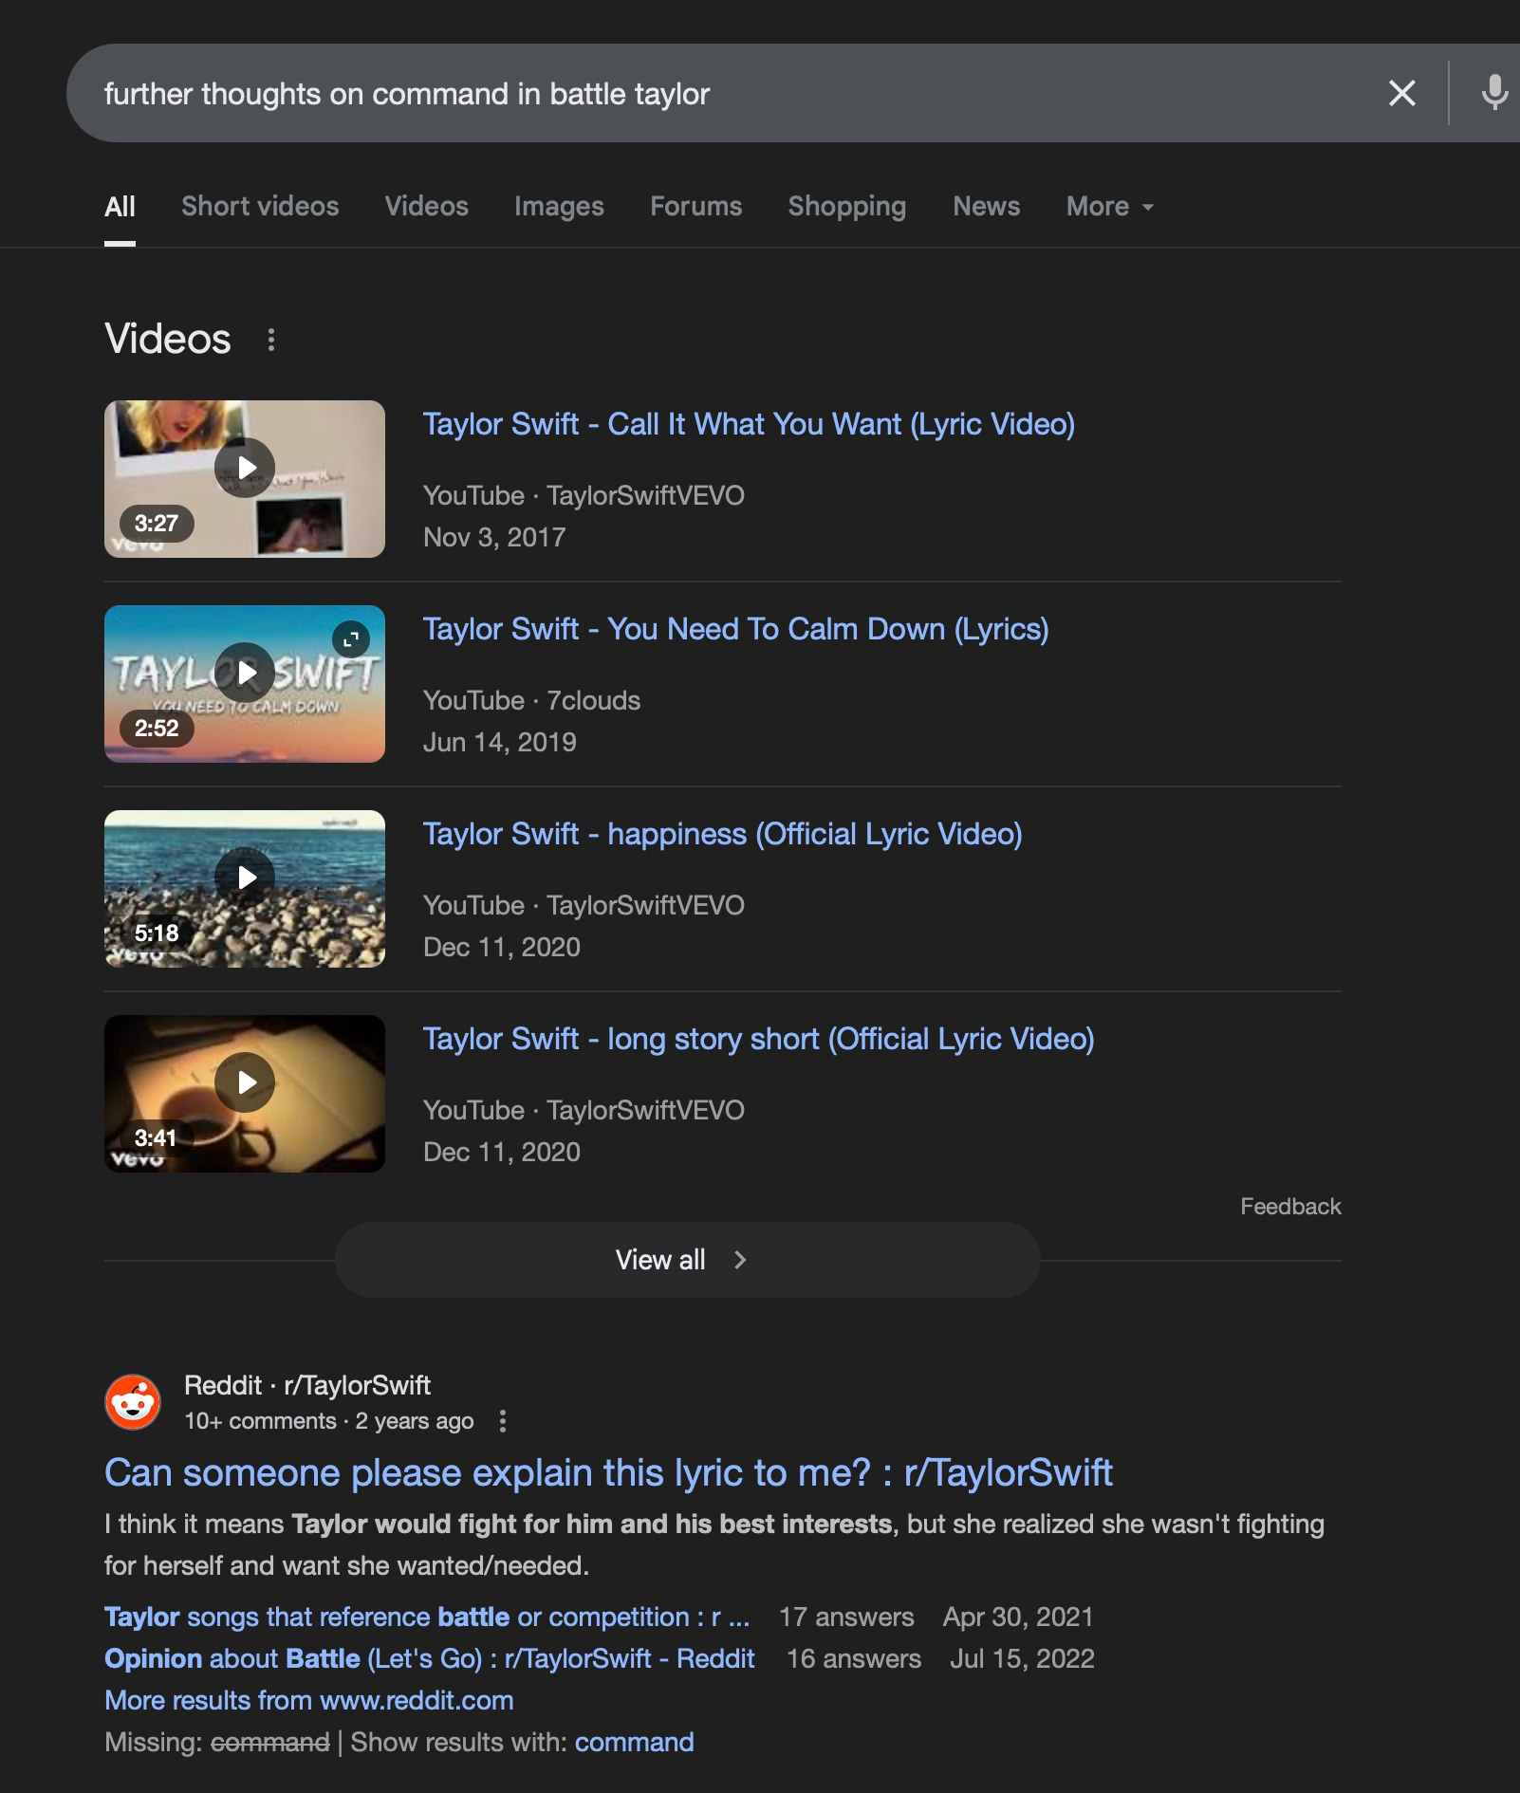Open the Videos section three-dot options

click(271, 340)
